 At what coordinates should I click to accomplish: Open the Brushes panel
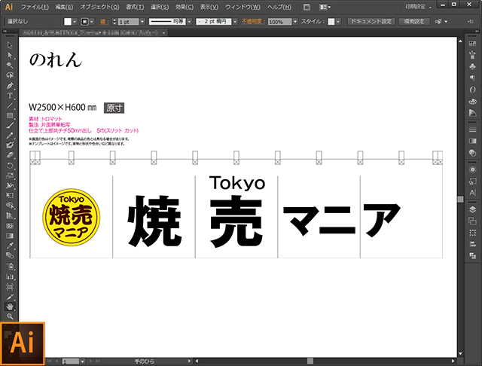point(472,55)
